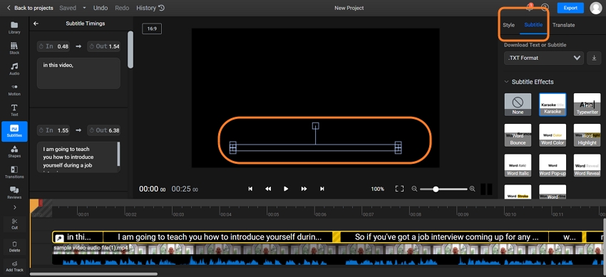Select the None subtitle effect

(518, 104)
